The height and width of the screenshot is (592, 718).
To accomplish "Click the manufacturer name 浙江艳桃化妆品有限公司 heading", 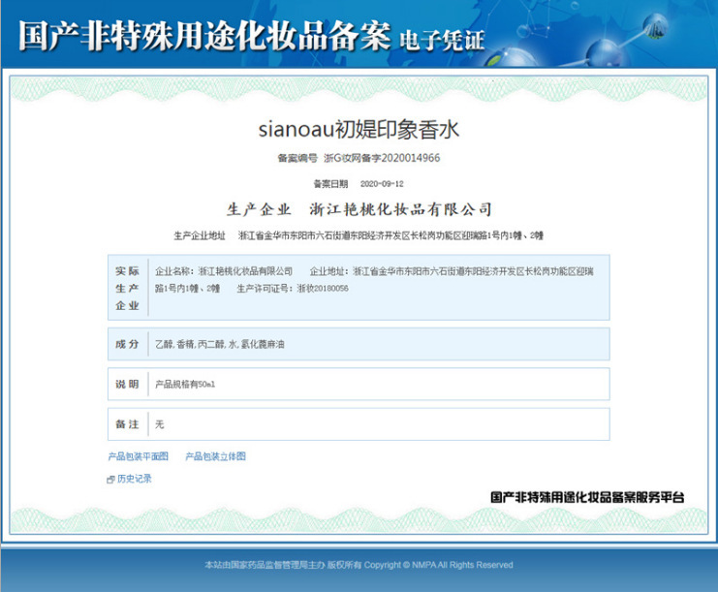I will click(x=401, y=209).
